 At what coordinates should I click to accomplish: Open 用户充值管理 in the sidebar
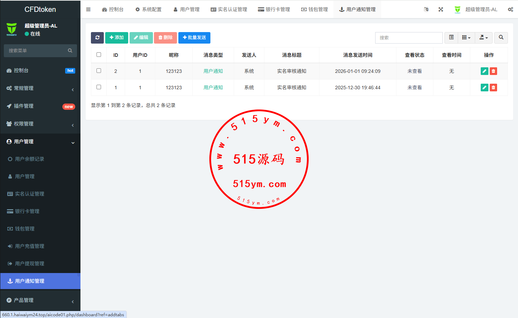click(30, 246)
